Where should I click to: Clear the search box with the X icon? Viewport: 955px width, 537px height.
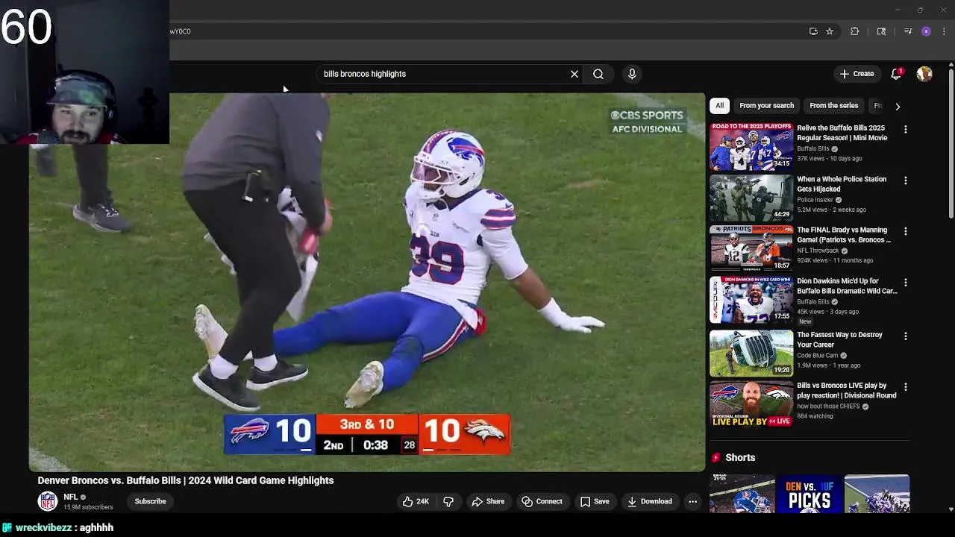click(574, 74)
